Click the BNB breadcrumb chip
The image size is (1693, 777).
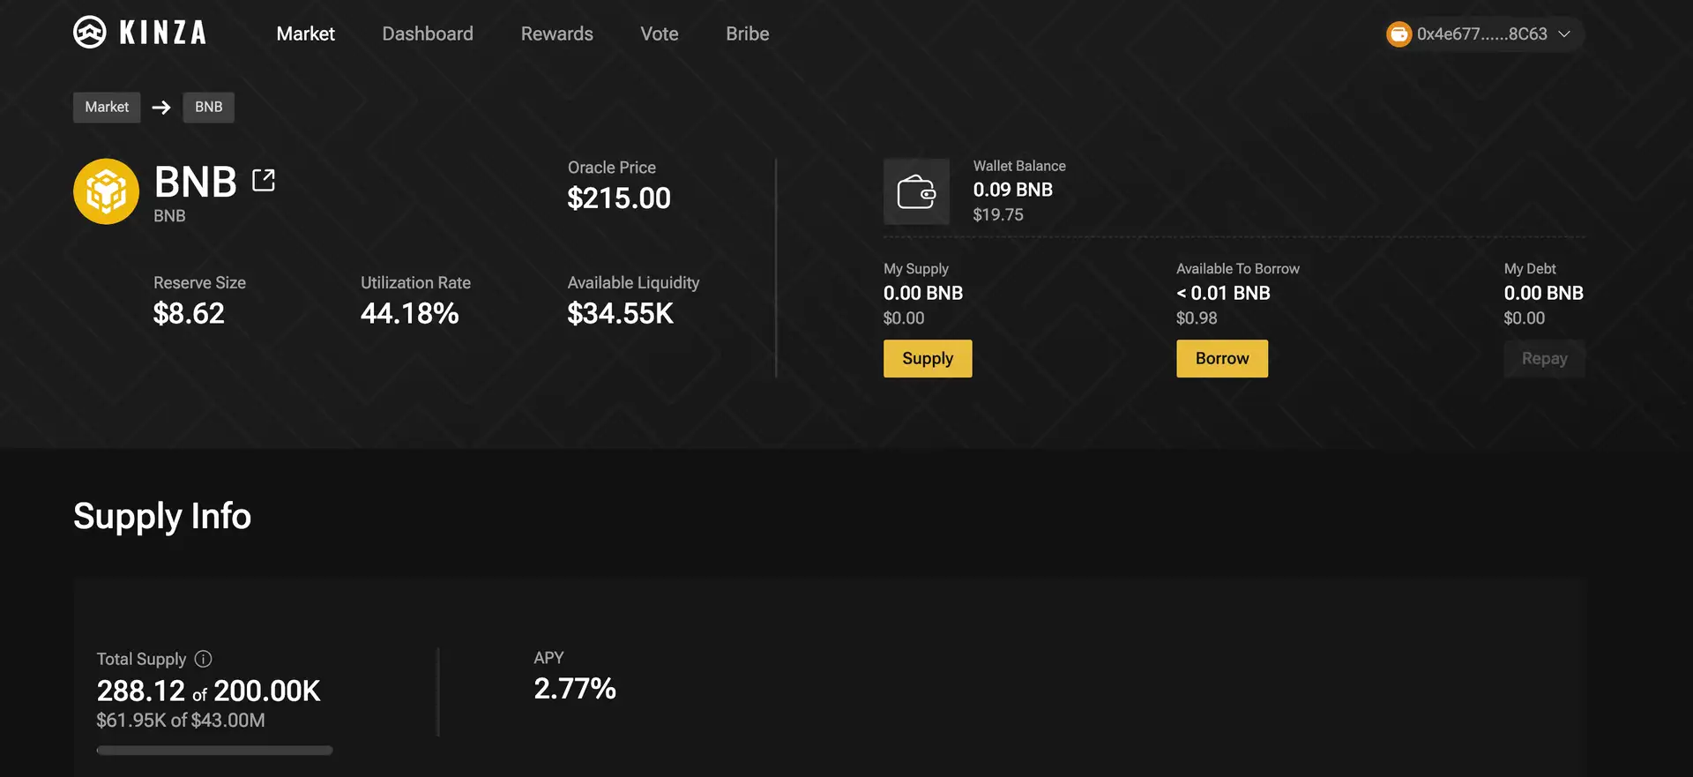point(208,108)
